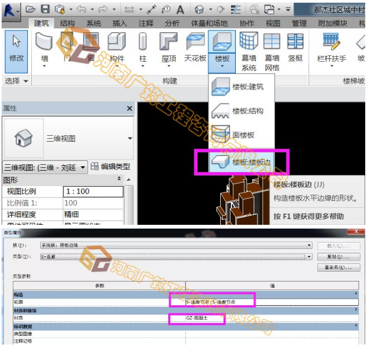Close the Properties palette
Viewport: 369px width, 345px height.
(129, 108)
